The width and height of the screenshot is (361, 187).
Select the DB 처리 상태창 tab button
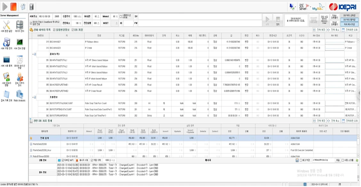click(349, 16)
